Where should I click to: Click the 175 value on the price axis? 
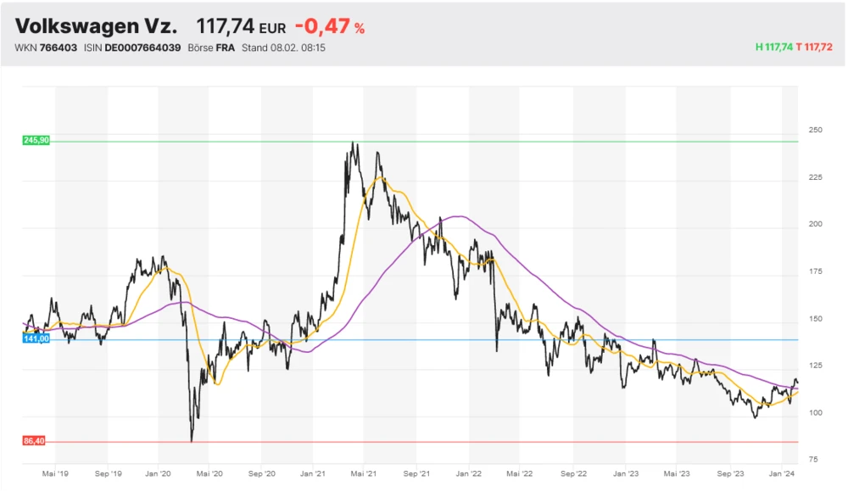coord(815,271)
